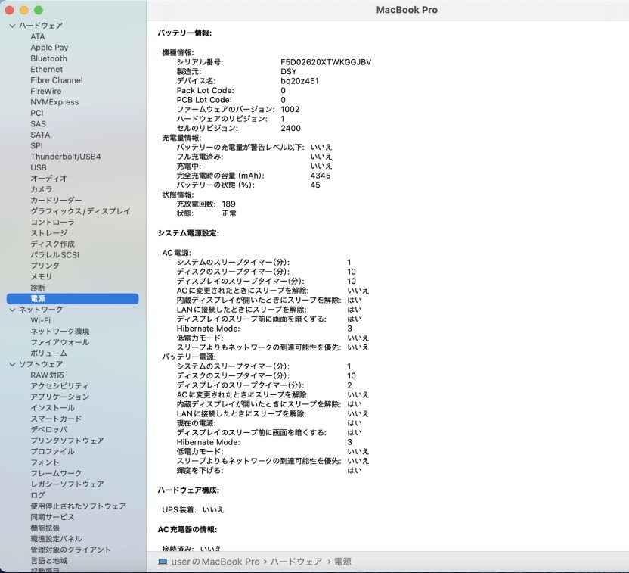Select Bluetooth hardware entry
This screenshot has height=573, width=629.
pos(49,58)
